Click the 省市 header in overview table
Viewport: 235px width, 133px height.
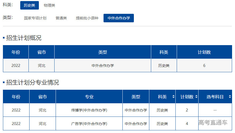(42, 52)
